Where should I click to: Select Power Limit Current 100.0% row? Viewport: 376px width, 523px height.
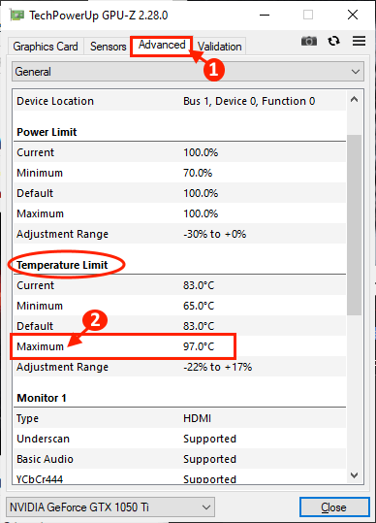point(179,152)
